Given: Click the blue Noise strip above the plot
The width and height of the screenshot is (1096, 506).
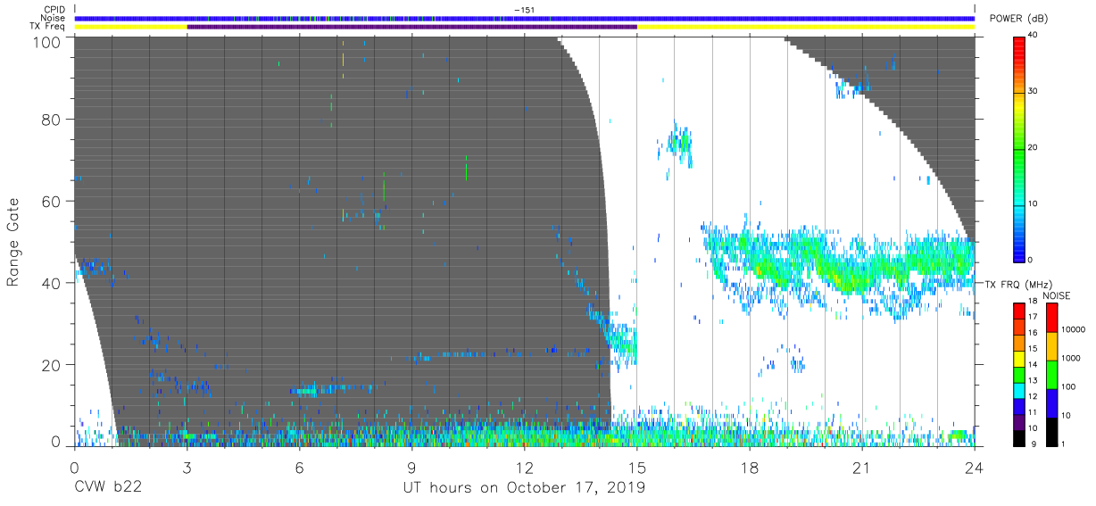Looking at the screenshot, I should 525,18.
